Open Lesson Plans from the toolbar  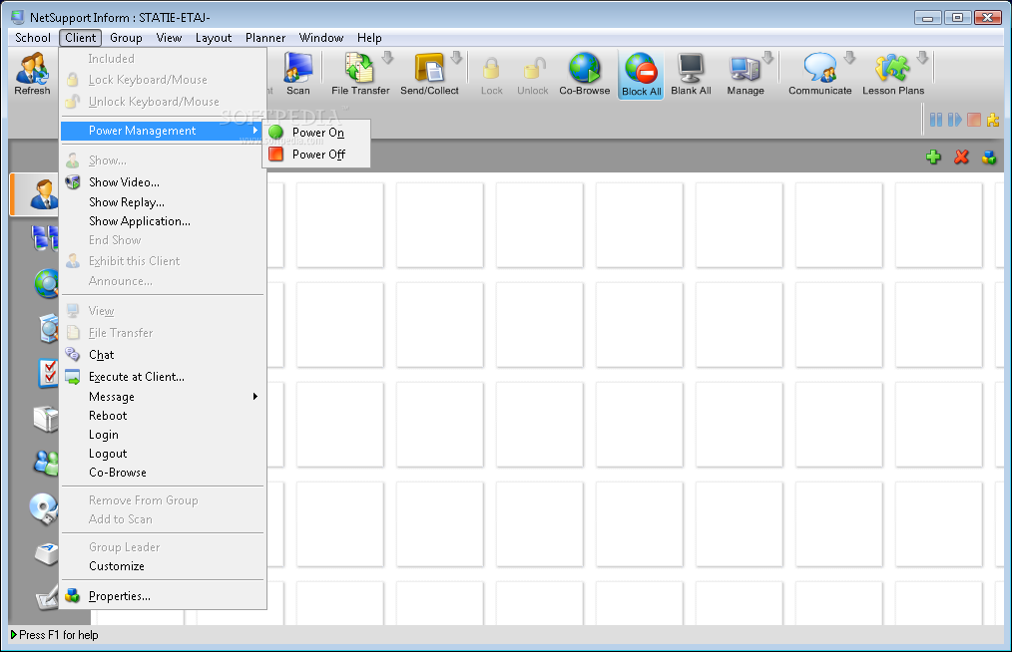click(892, 74)
